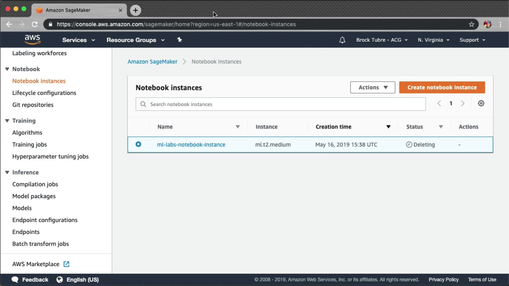Select the ml-labs-notebook-instance radio button

pos(138,144)
